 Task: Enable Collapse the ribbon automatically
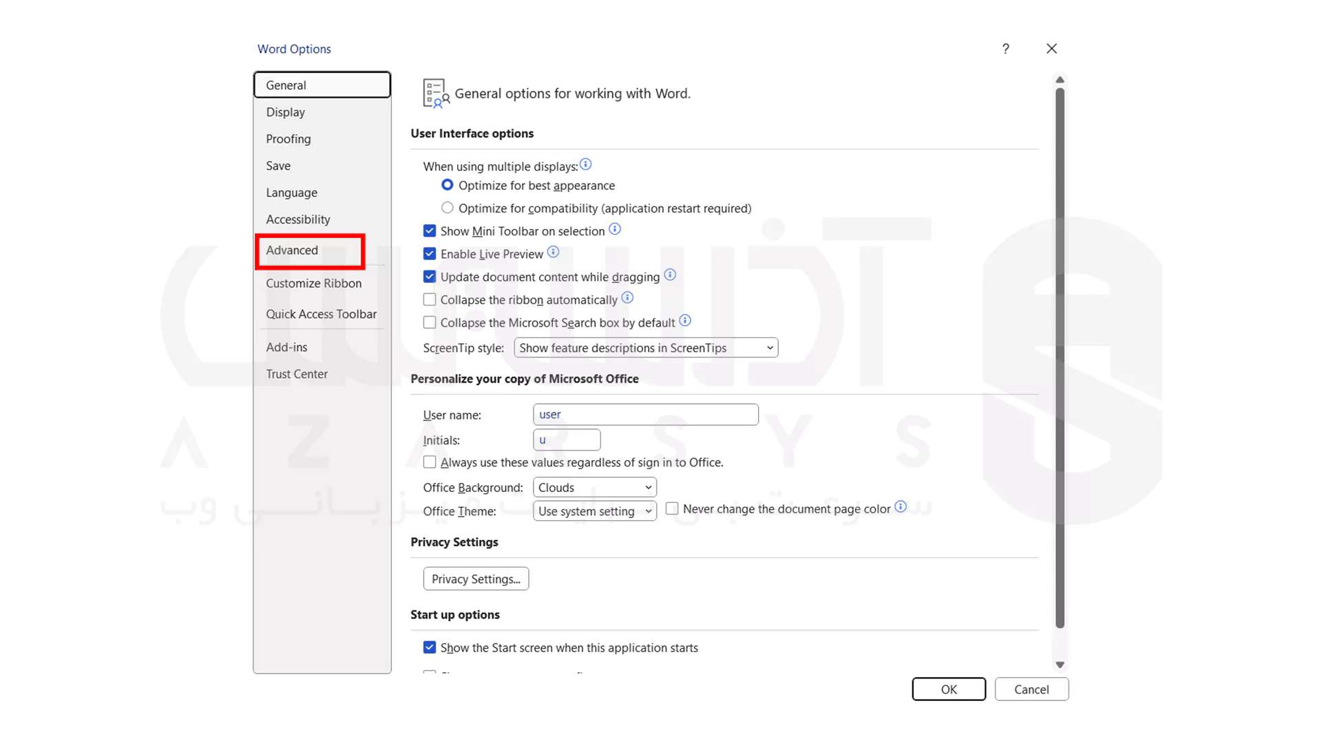tap(430, 300)
